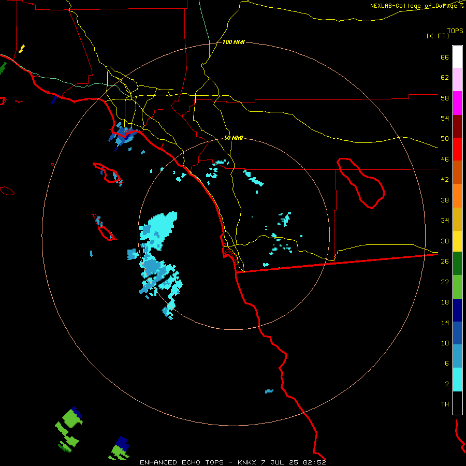Click the '02:52' timestamp

[x=314, y=462]
